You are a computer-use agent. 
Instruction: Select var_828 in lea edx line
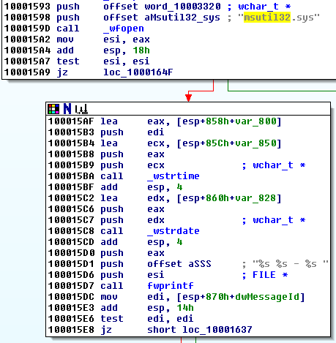[x=255, y=198]
